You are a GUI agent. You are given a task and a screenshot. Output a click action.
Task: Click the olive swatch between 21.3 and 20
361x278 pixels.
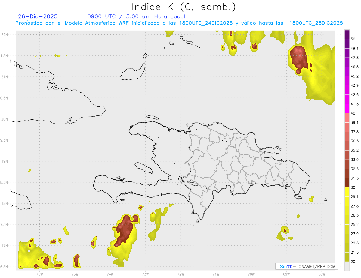click(x=347, y=257)
